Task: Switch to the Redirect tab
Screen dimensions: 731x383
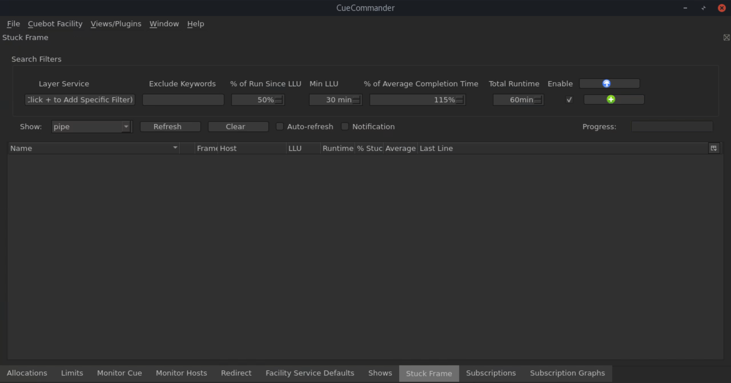Action: point(236,373)
